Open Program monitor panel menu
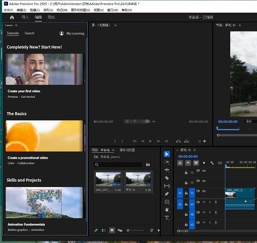This screenshot has width=257, height=243. coord(240,25)
